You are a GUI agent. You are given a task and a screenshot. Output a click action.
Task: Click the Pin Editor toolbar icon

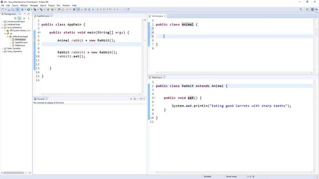(128, 9)
